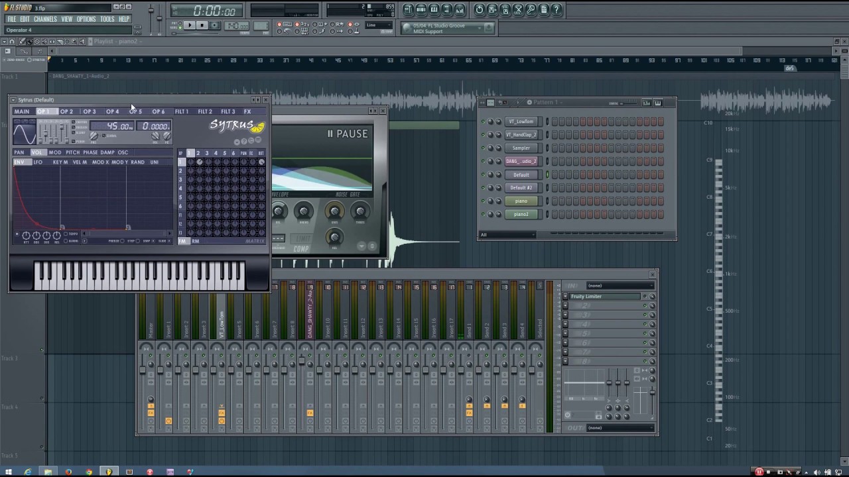Click the Default #2 channel button
The image size is (849, 477).
click(521, 188)
